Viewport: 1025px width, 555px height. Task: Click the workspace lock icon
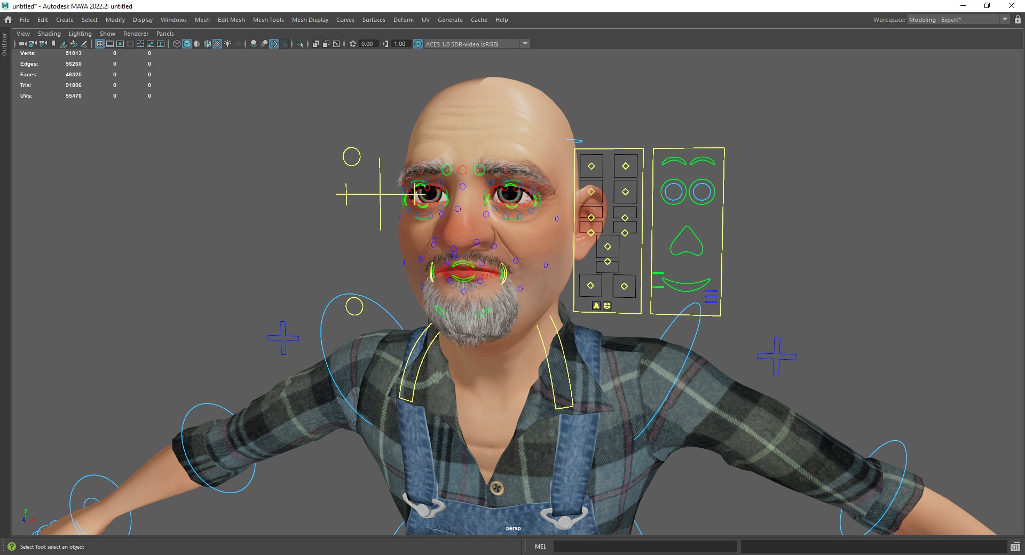click(1018, 20)
